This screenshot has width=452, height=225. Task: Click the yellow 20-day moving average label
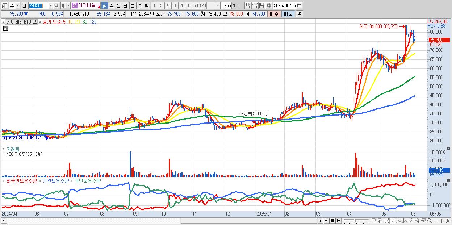(x=78, y=22)
